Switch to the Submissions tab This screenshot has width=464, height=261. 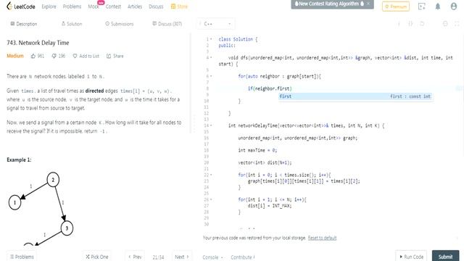(x=119, y=24)
